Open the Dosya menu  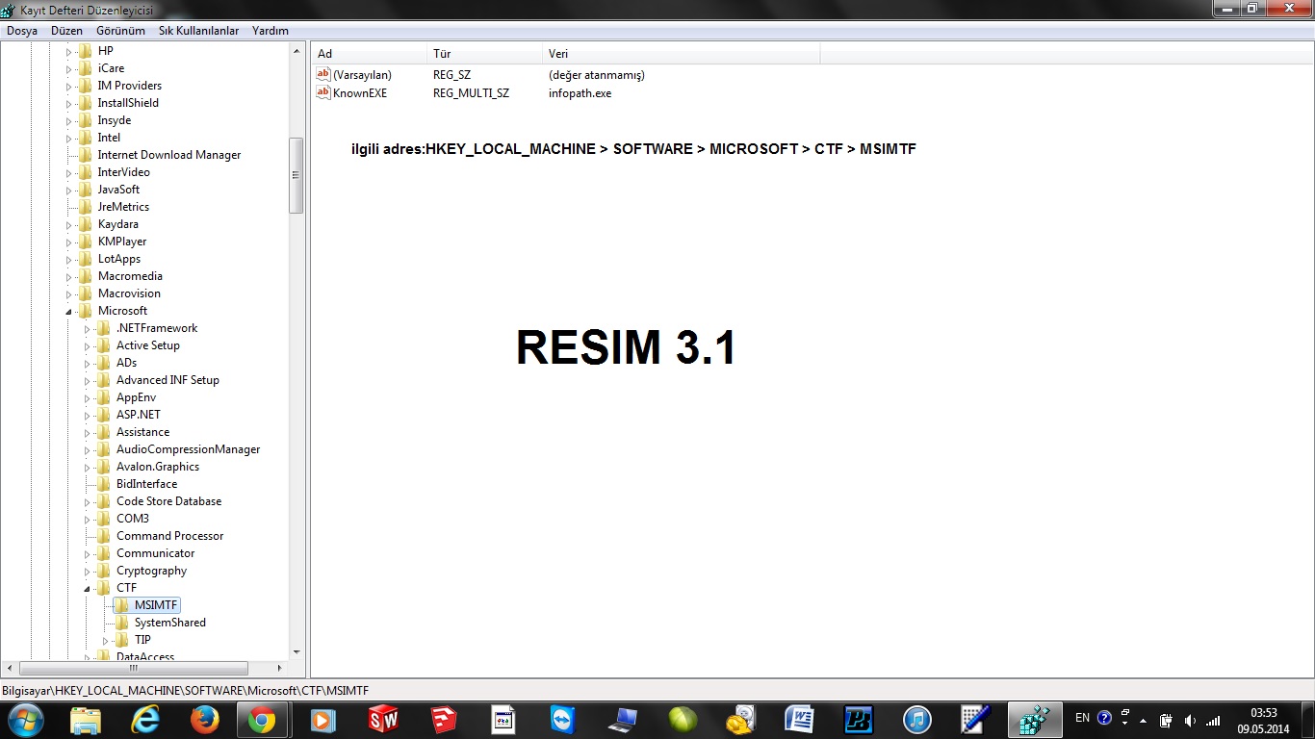coord(22,31)
